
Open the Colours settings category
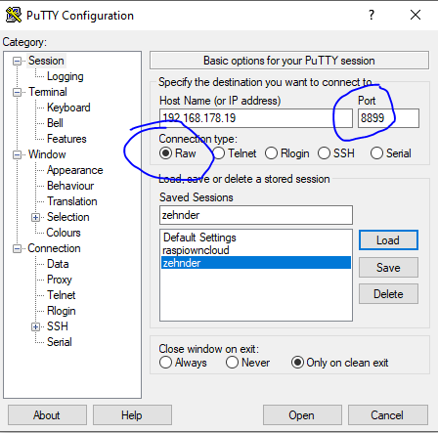point(64,233)
